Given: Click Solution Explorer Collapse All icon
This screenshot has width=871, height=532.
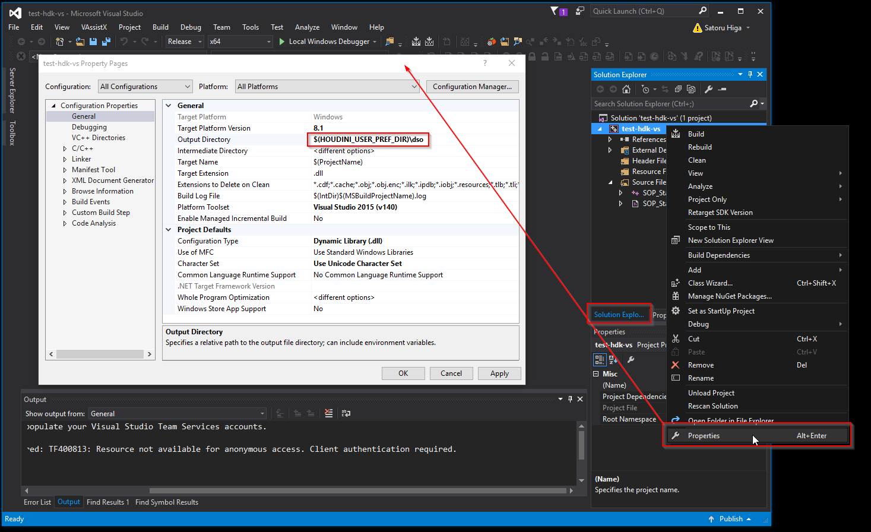Looking at the screenshot, I should 678,89.
